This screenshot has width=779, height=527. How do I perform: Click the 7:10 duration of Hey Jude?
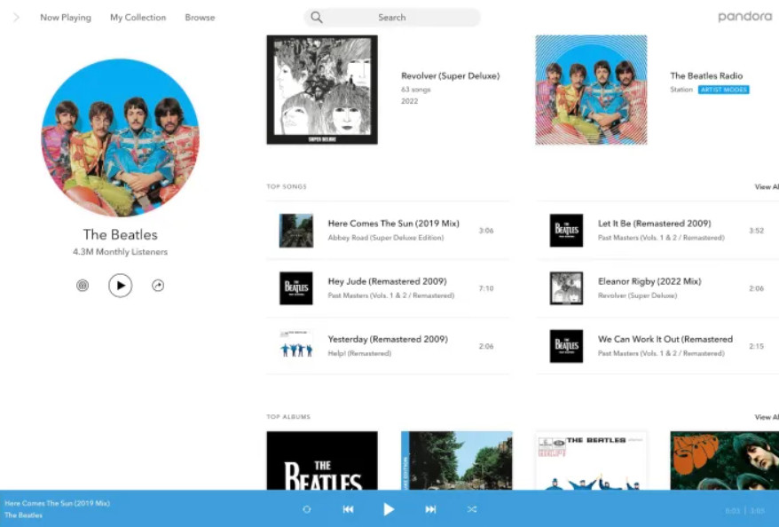click(x=486, y=288)
